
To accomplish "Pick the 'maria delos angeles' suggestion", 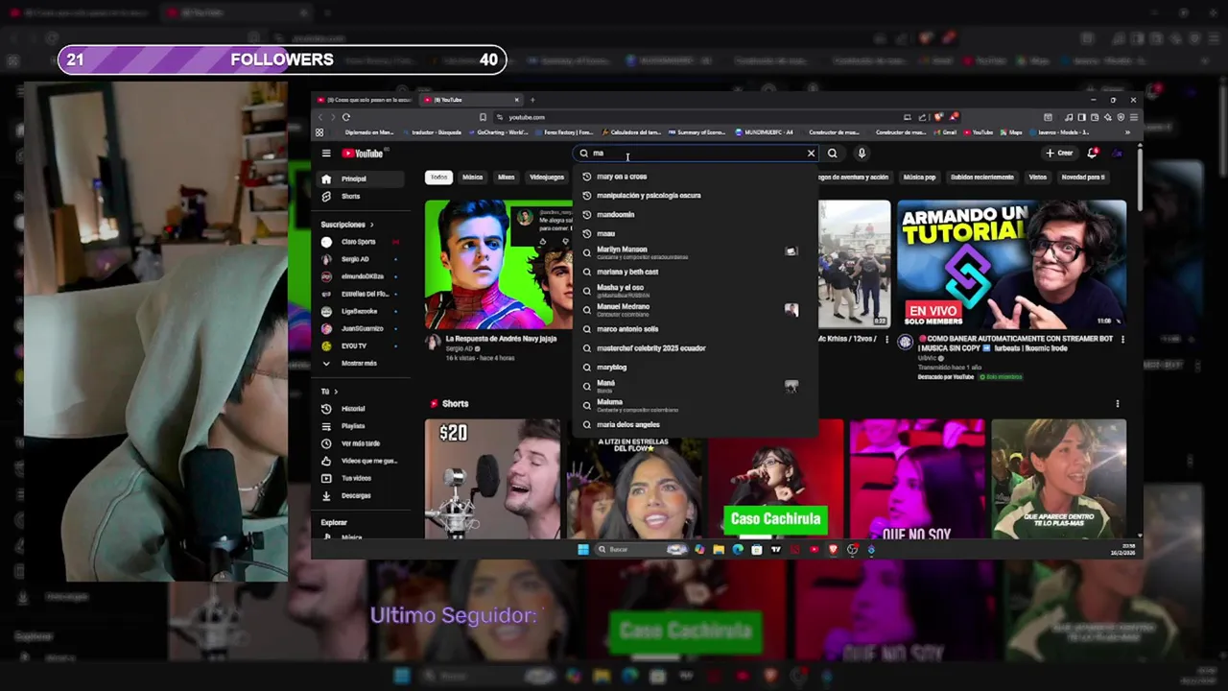I will tap(696, 425).
